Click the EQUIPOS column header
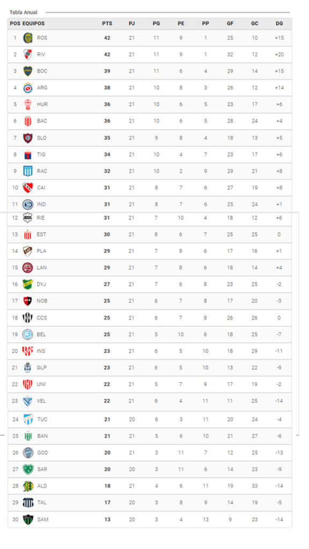 tap(33, 24)
